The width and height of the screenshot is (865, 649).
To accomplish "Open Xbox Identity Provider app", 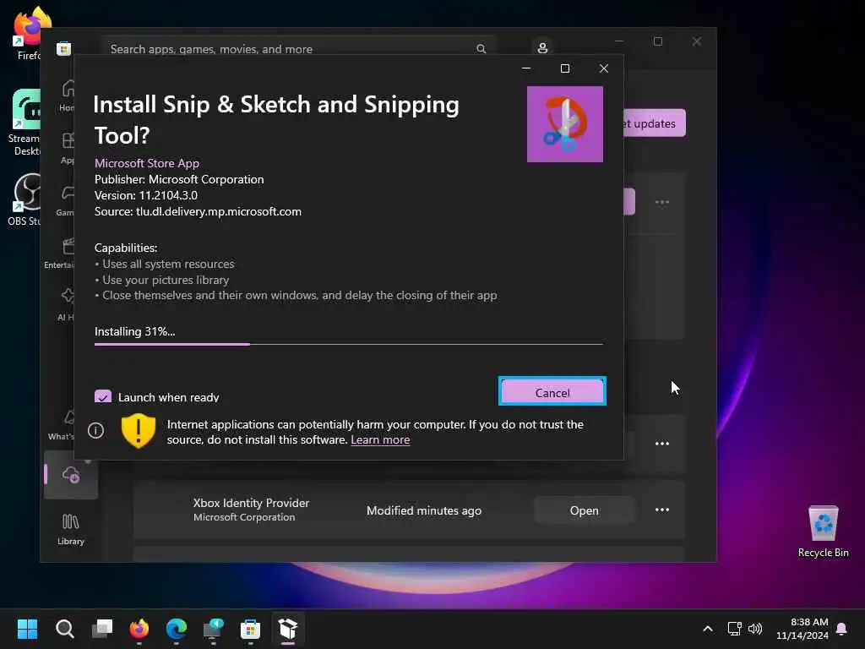I will (x=585, y=510).
